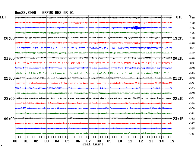The width and height of the screenshot is (196, 149).
Task: Click minute axis tick label 12
Action: pyautogui.click(x=141, y=141)
